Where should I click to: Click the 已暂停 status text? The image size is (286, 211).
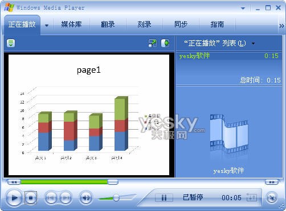(193, 197)
